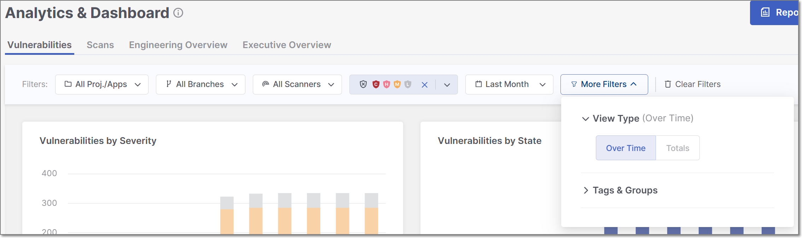
Task: Open the All Scanners dropdown
Action: [297, 85]
